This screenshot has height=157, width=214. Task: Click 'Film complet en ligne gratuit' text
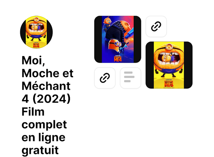[x=44, y=131]
